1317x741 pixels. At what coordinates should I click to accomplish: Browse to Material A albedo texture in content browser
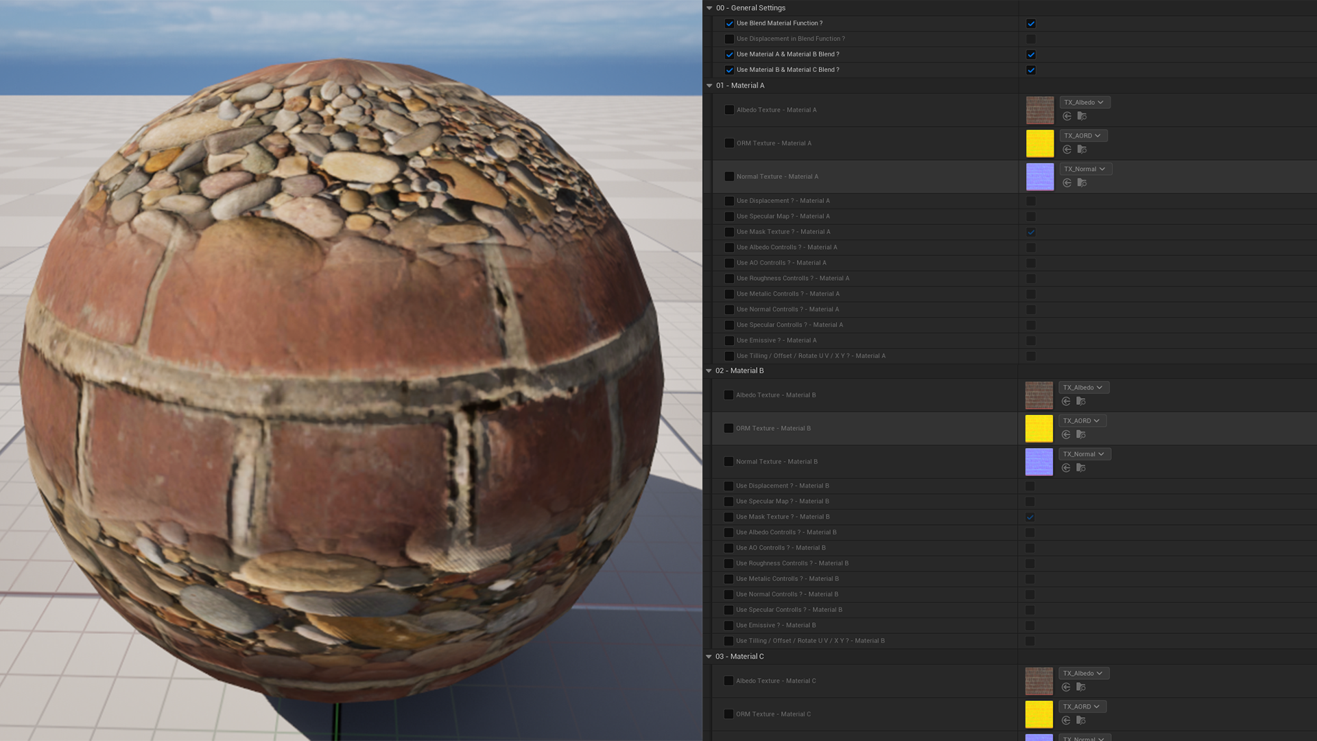pos(1082,116)
